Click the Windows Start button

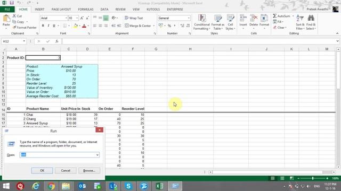pos(6,186)
